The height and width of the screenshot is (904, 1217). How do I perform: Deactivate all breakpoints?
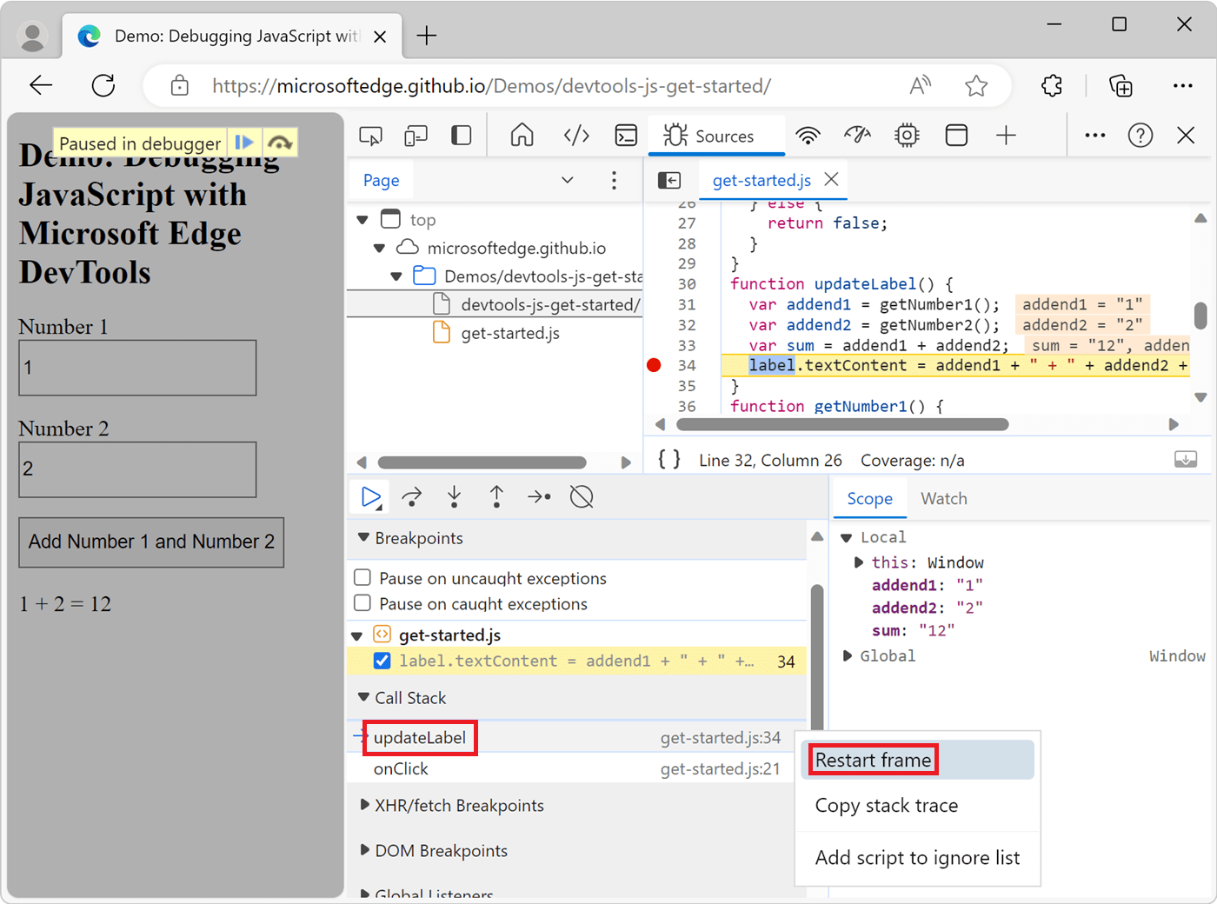pyautogui.click(x=581, y=496)
